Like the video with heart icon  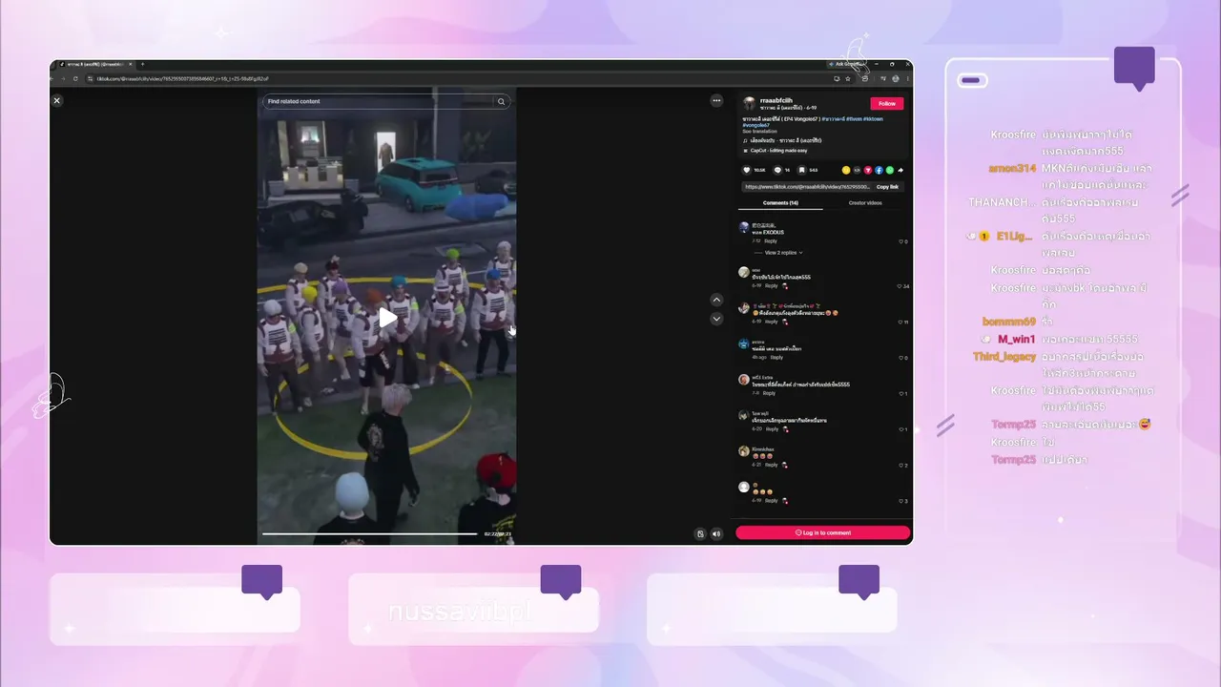click(747, 170)
